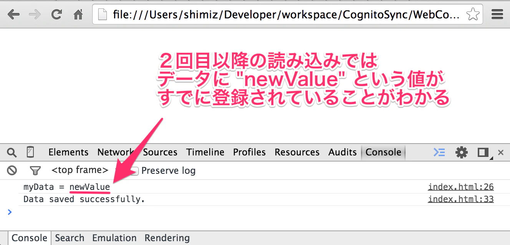Screen dimensions: 510x245
Task: Go back to the previous page
Action: [13, 15]
